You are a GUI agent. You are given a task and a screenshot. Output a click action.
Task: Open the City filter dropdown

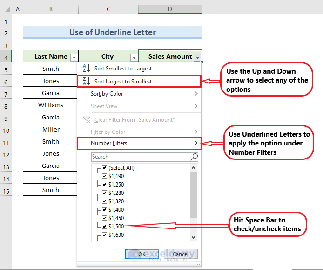click(134, 57)
